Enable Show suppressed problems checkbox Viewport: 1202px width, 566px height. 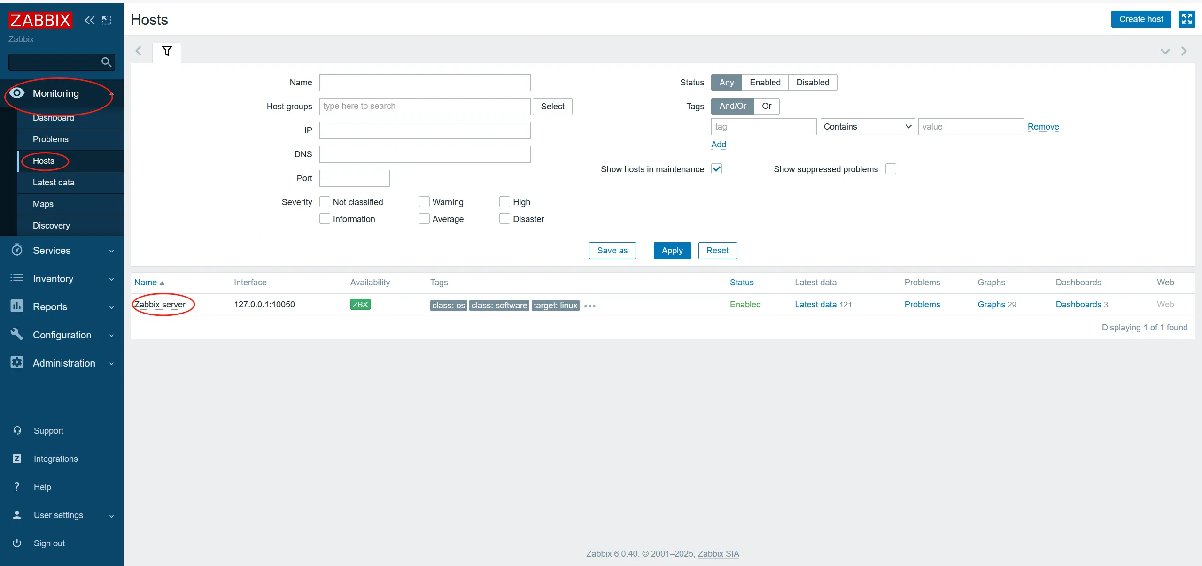click(x=891, y=169)
